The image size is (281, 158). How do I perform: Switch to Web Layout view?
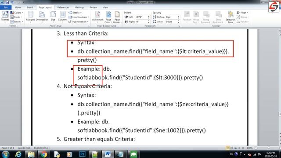235,148
